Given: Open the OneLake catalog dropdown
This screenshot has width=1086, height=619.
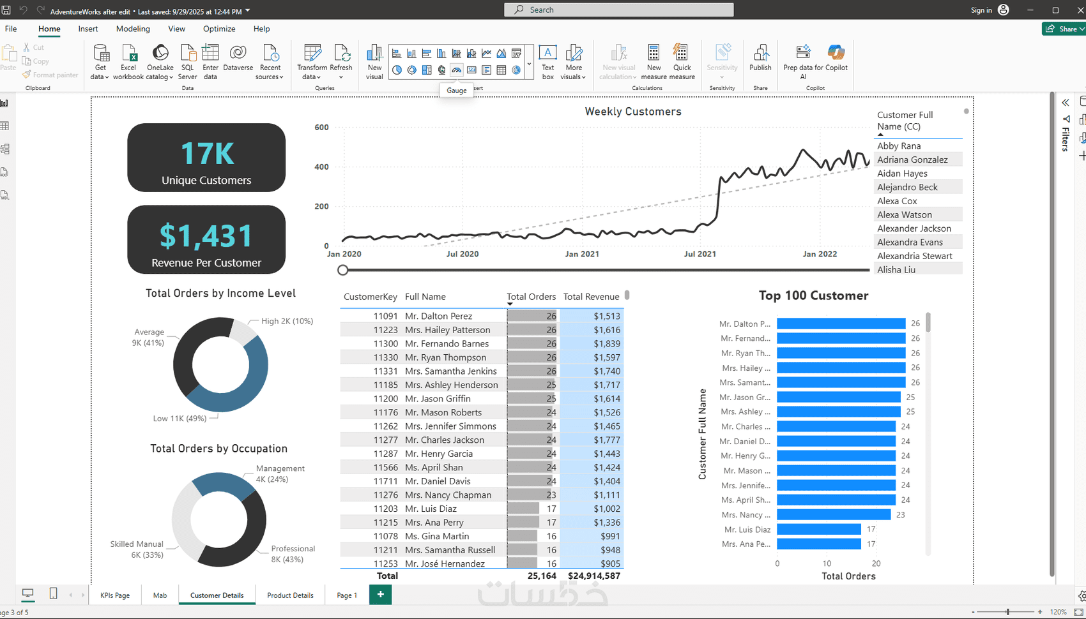Looking at the screenshot, I should pos(160,62).
